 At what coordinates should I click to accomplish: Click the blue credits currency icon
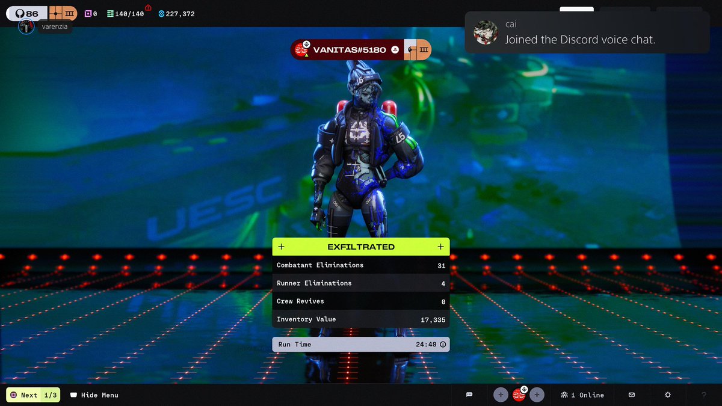click(x=161, y=14)
